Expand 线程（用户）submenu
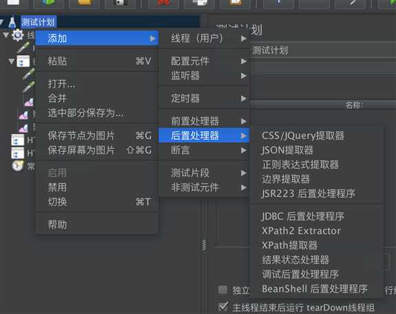Screen dimensions: 396x314 pos(205,39)
